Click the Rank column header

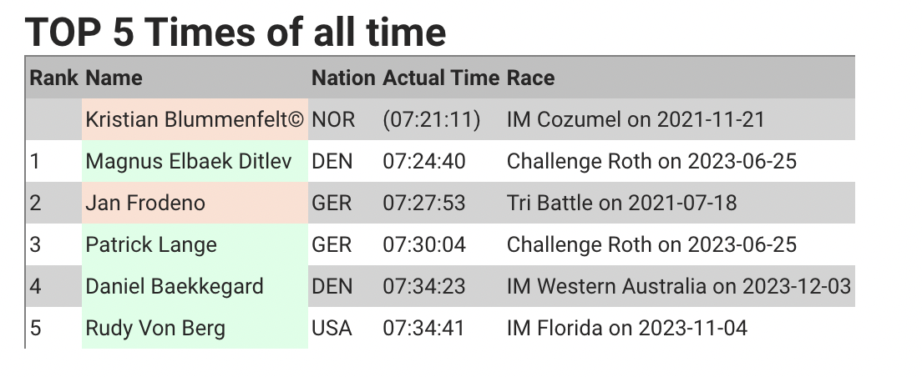click(54, 78)
